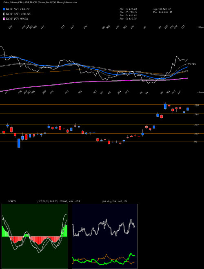This screenshot has height=269, width=204.
Task: Click the chart title mentioning MunafaSutra.com
Action: click(40, 2)
